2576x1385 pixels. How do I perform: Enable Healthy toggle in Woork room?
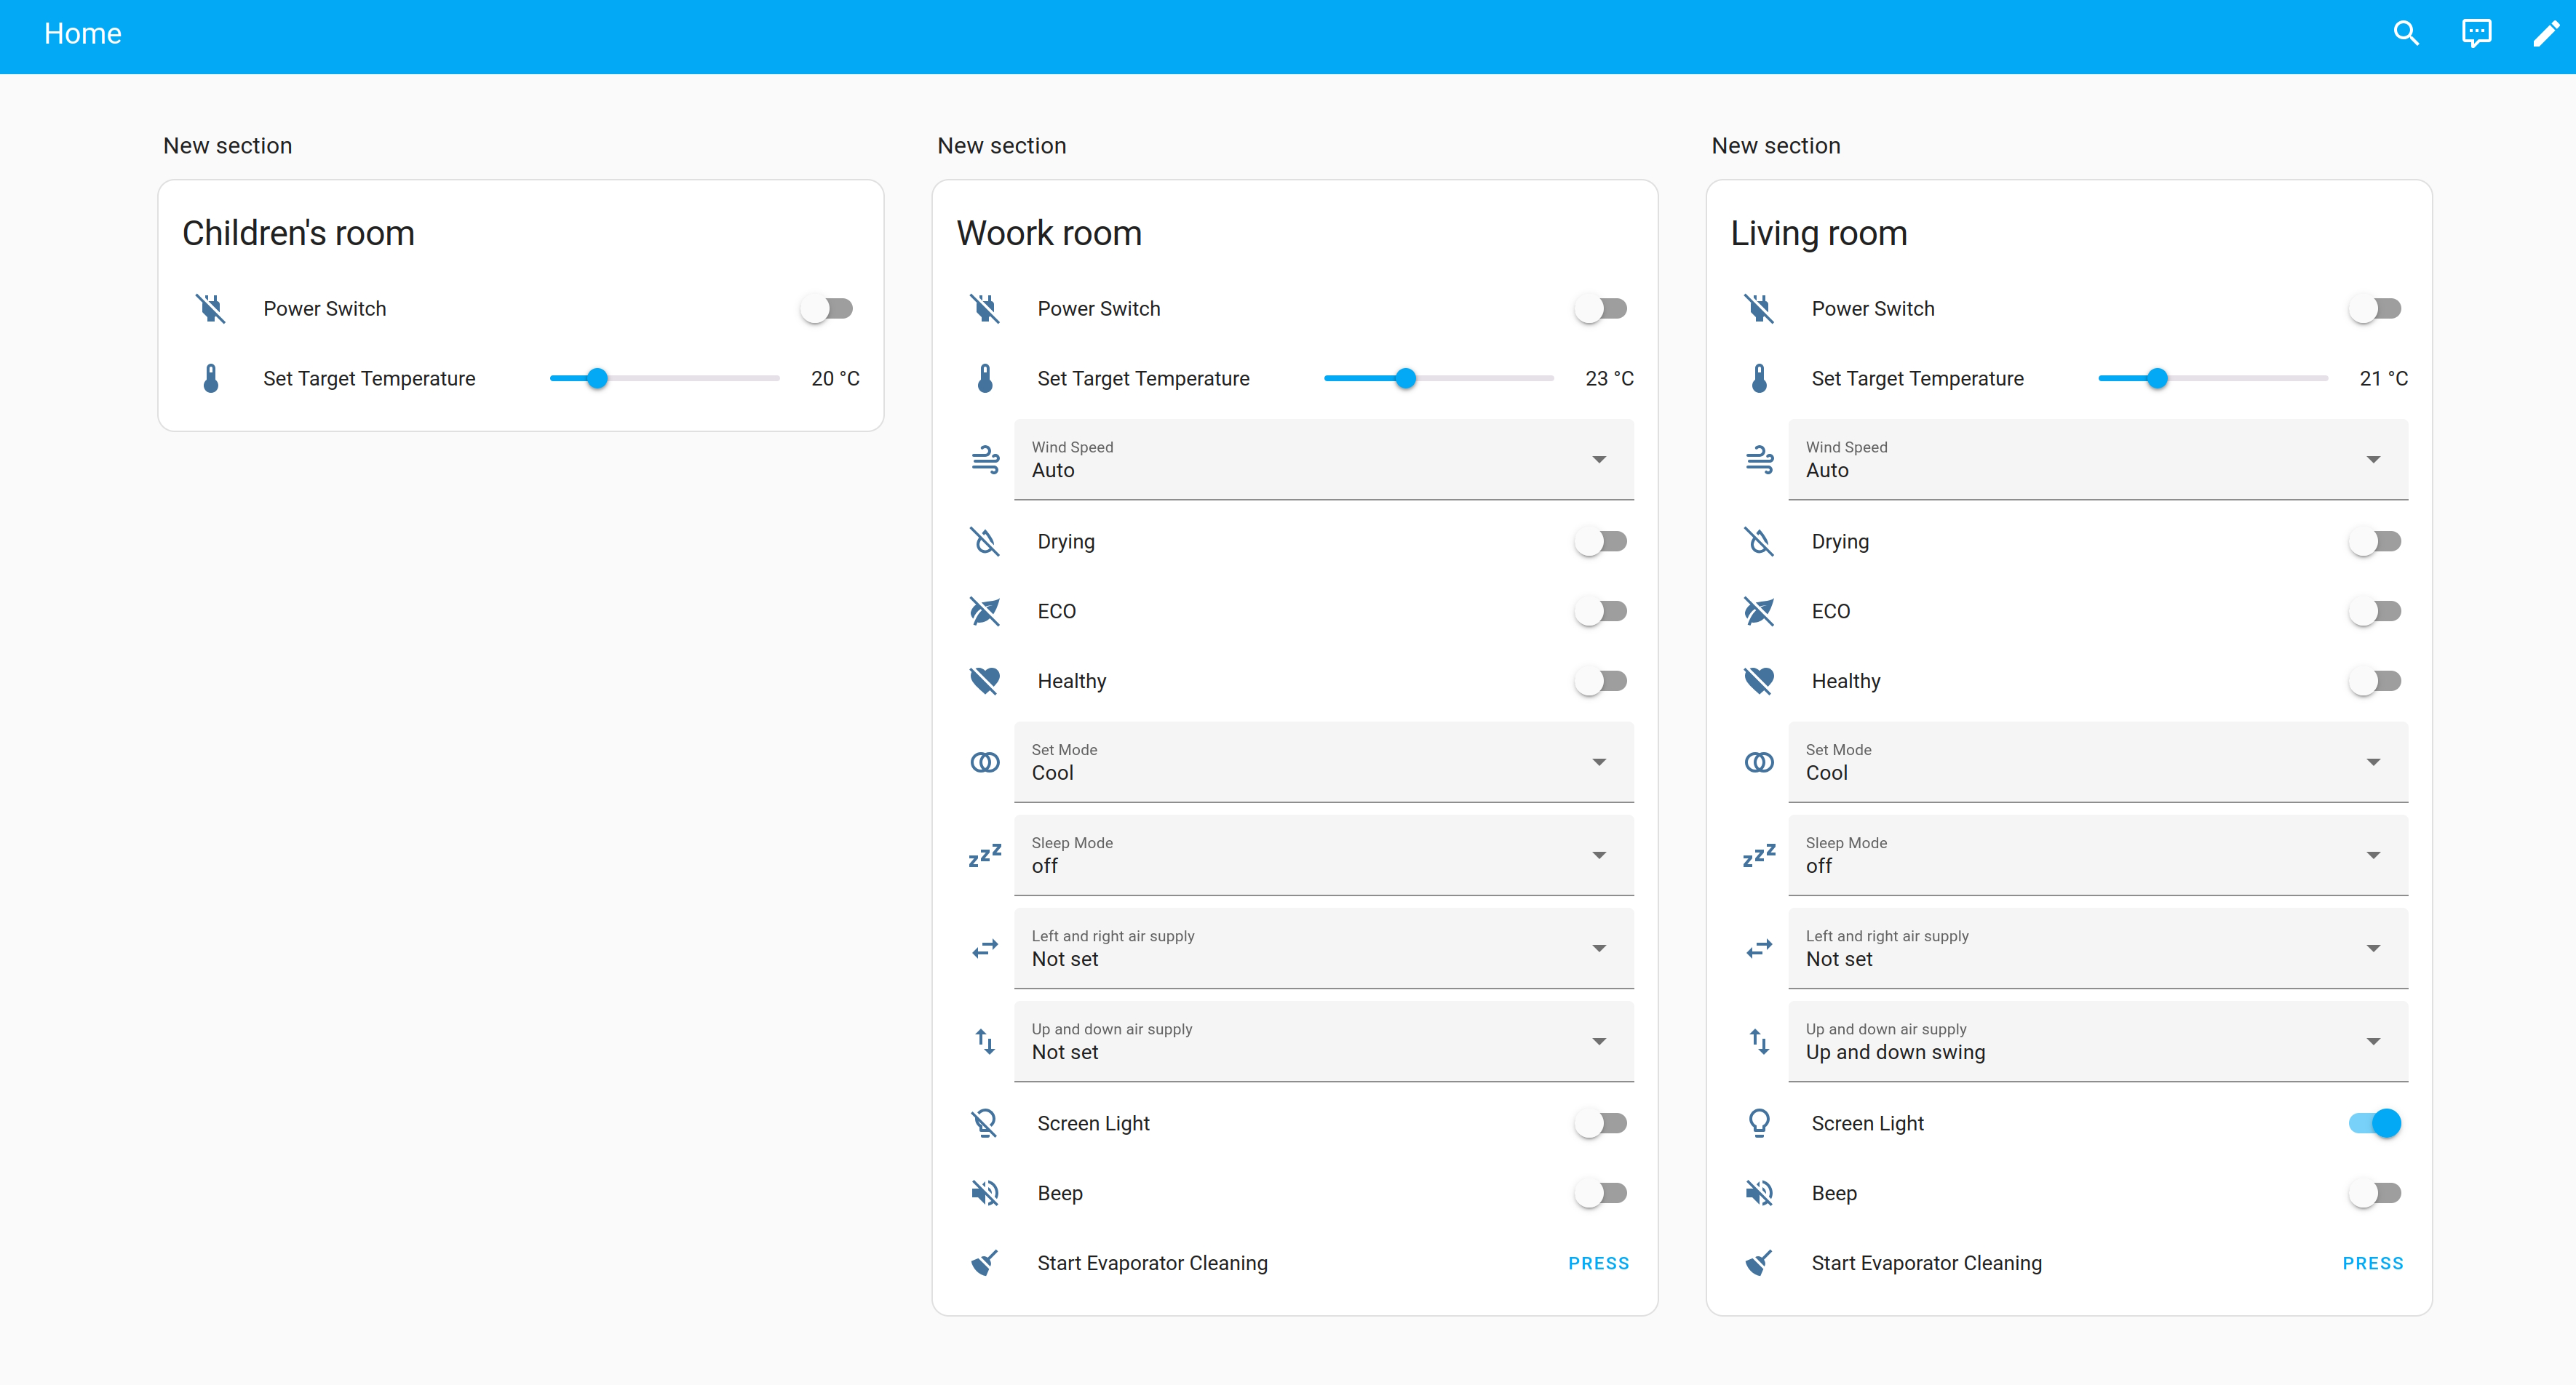click(1601, 682)
